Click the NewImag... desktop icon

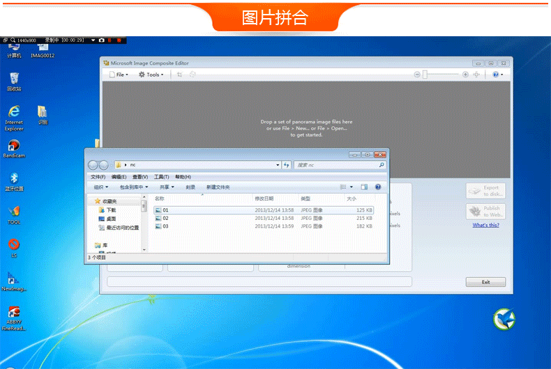click(14, 282)
